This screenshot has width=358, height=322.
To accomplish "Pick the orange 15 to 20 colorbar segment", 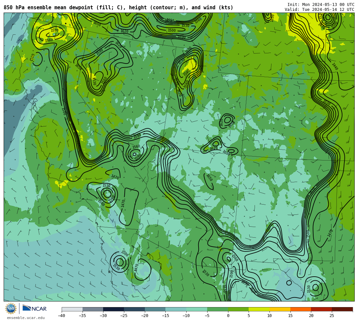I will pos(301,309).
